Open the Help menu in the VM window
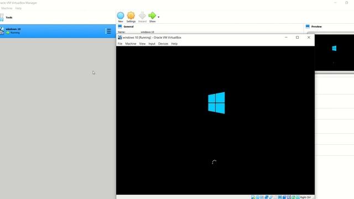The image size is (354, 199). coord(174,44)
